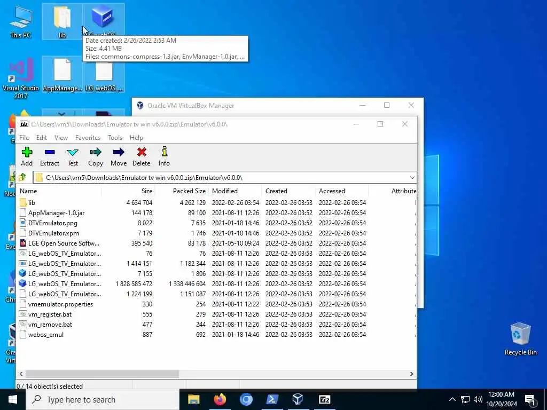
Task: Open the notification center icon
Action: coord(530,400)
